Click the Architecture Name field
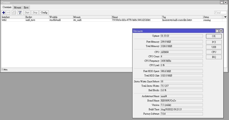Screen dimensions: 229x120 pyautogui.click(x=182, y=96)
